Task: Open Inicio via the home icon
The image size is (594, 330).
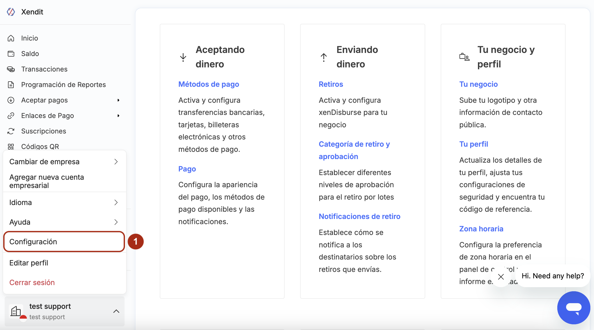Action: [x=11, y=38]
